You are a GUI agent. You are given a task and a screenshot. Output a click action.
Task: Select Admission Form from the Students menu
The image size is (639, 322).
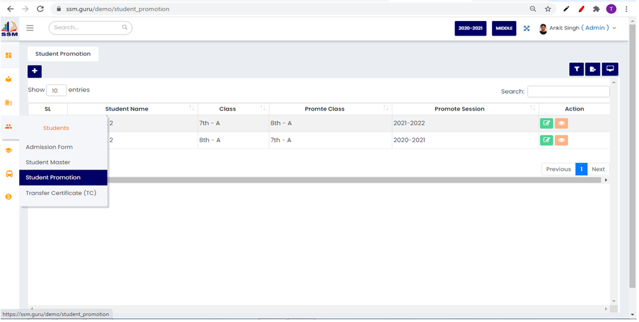[x=49, y=147]
